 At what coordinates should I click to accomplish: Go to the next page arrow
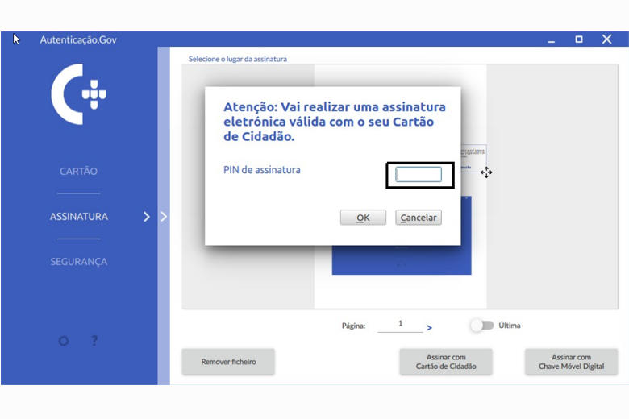point(429,327)
